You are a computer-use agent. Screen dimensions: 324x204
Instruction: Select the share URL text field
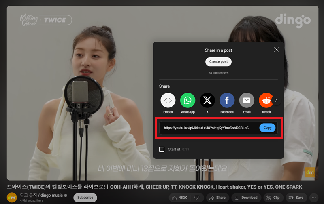pyautogui.click(x=207, y=128)
